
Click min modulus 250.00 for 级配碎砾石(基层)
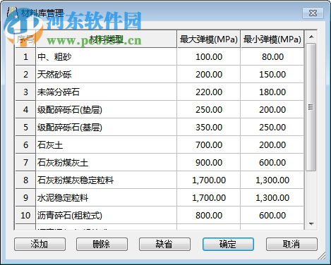click(272, 128)
